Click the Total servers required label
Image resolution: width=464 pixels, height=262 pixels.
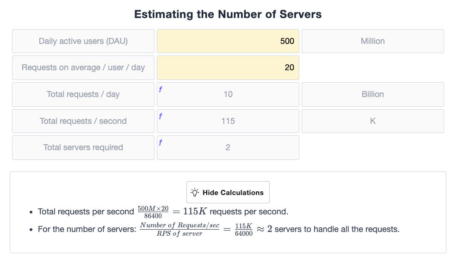[x=83, y=147]
